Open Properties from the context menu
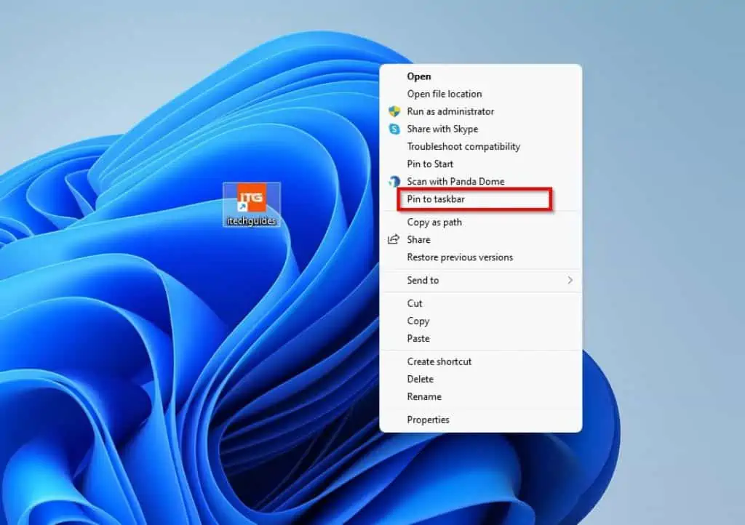The width and height of the screenshot is (745, 525). point(428,420)
